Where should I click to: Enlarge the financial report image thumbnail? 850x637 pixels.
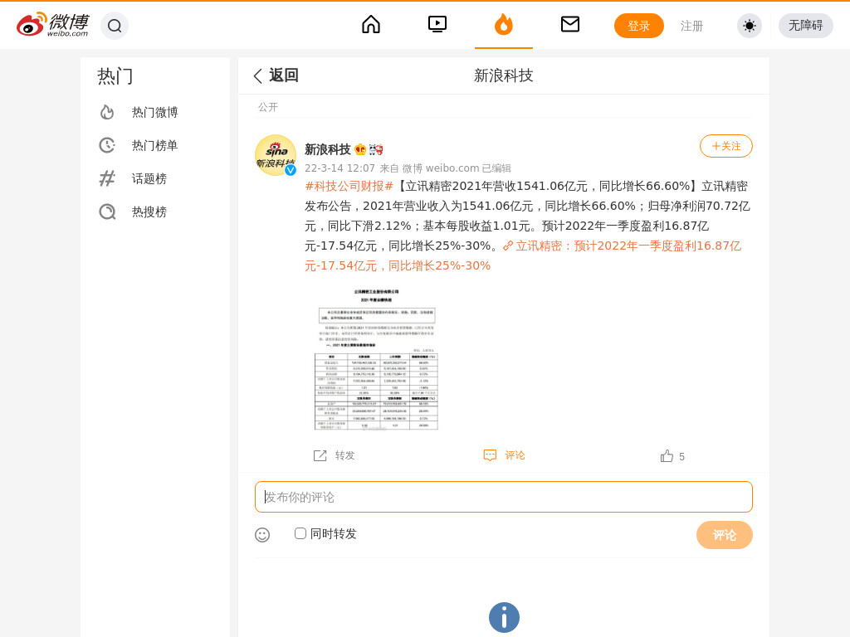[x=376, y=359]
